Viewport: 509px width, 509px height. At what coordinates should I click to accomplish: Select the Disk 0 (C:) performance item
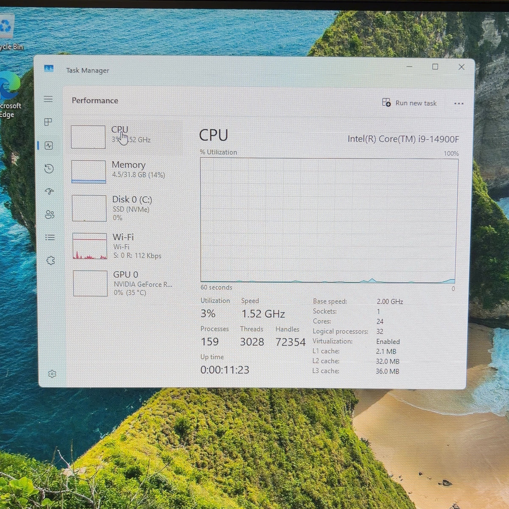pyautogui.click(x=127, y=208)
